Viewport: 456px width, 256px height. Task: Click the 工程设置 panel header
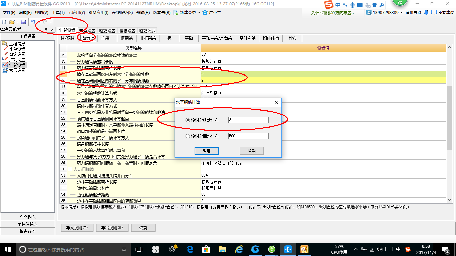point(28,37)
